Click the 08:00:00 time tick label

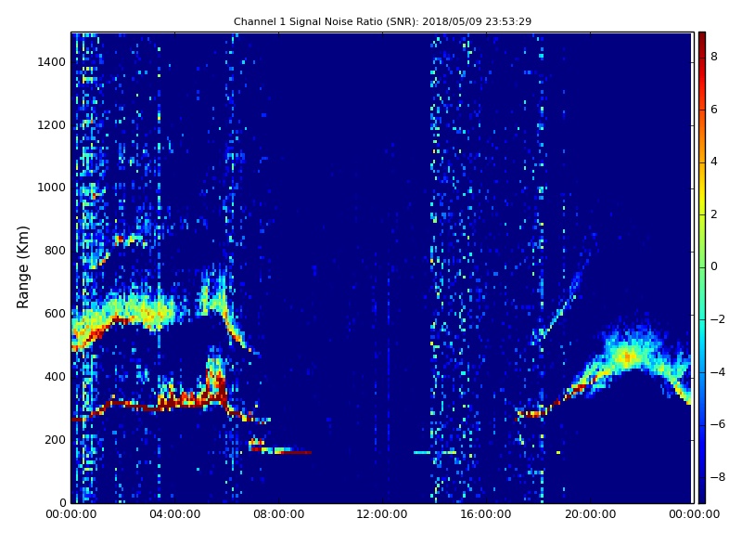279,514
